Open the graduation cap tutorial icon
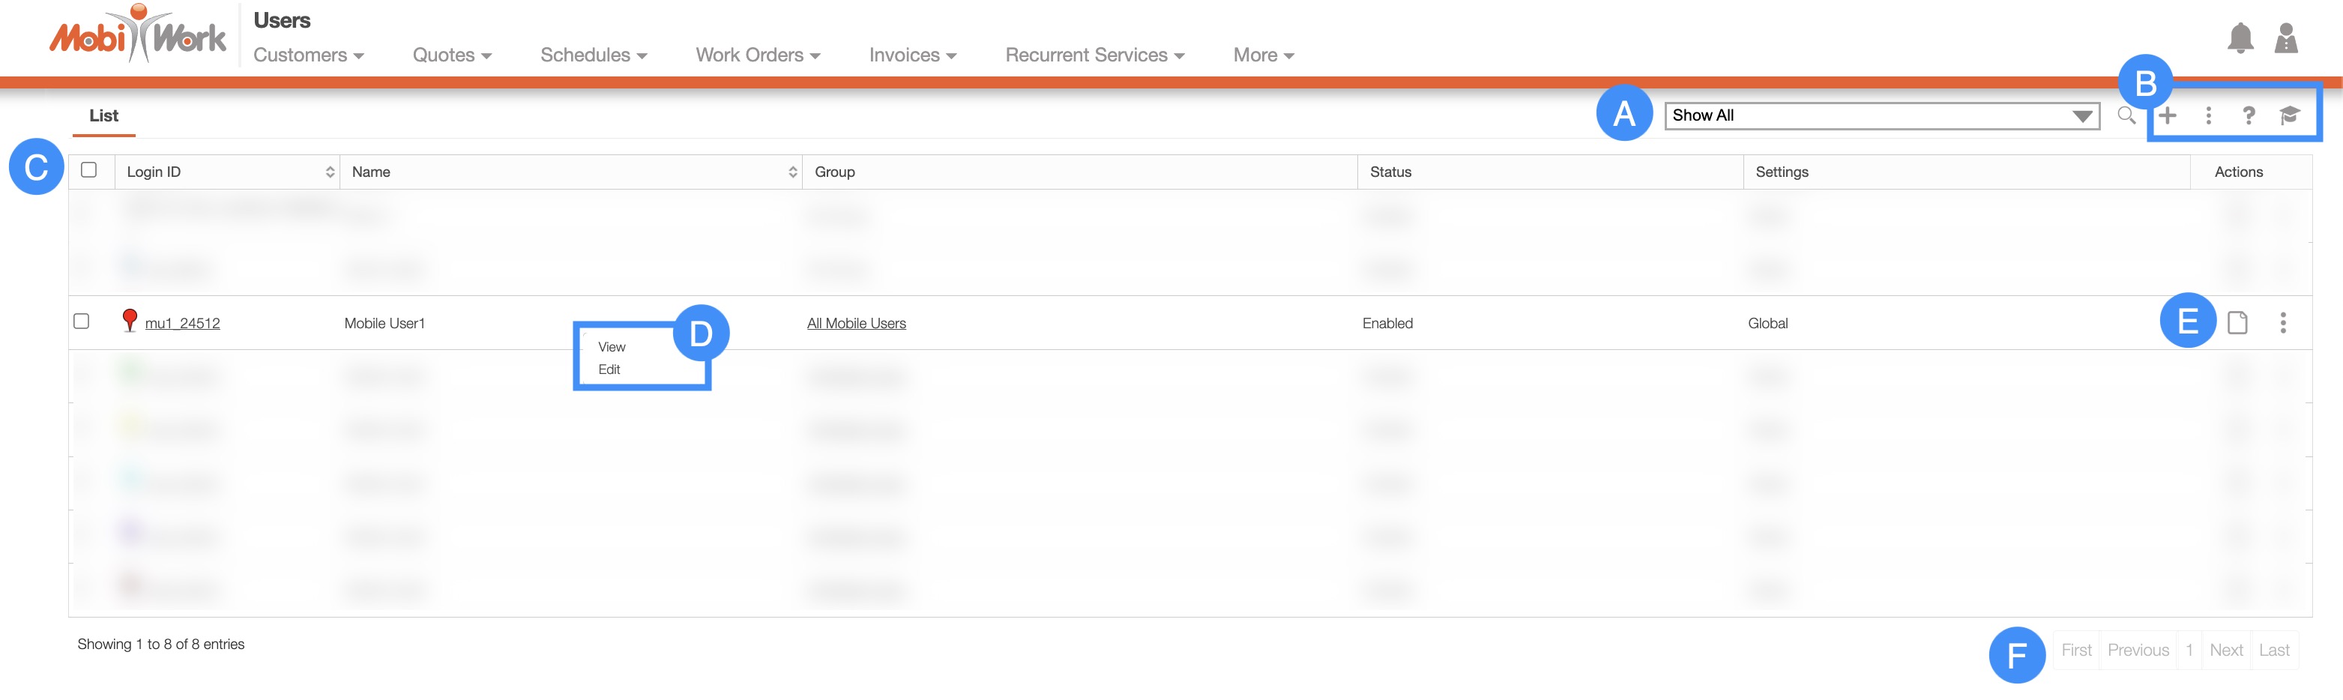This screenshot has height=700, width=2343. [2289, 115]
